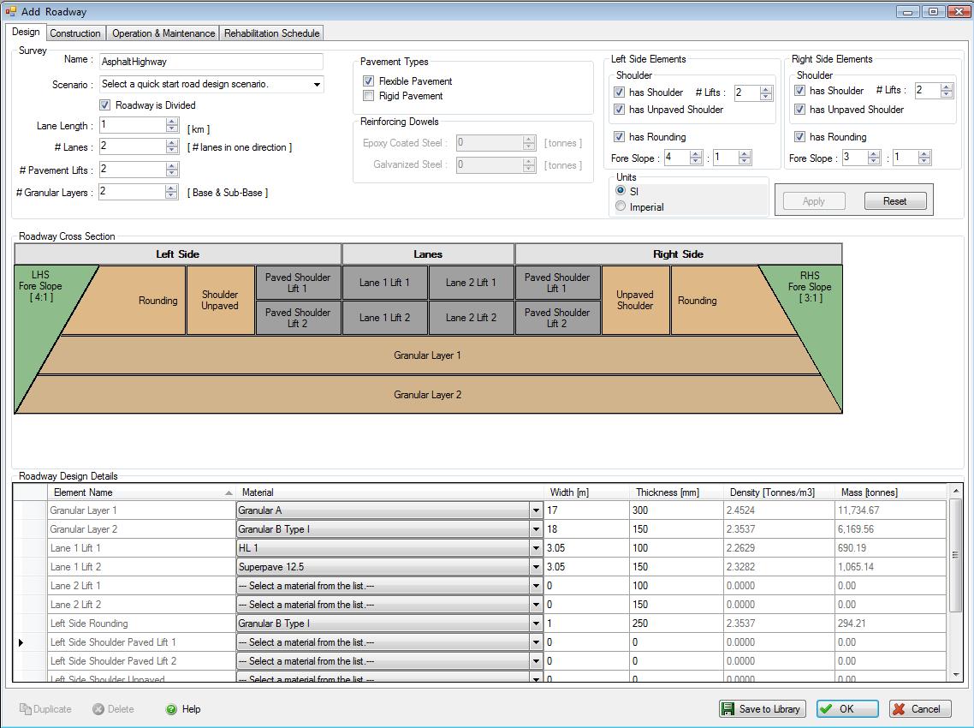The image size is (974, 728).
Task: Click the green checkmark OK icon
Action: point(826,709)
